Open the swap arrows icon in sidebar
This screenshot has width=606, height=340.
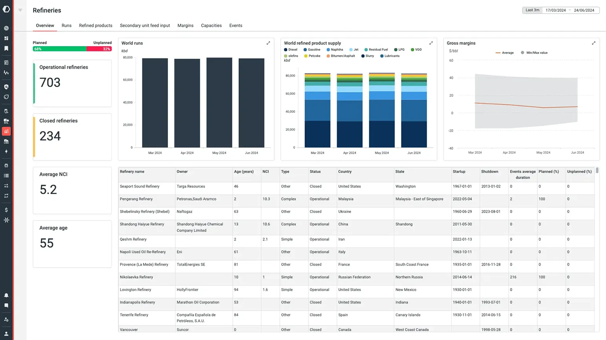pos(6,196)
